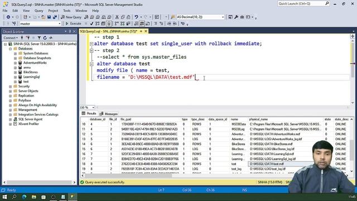The image size is (357, 201).
Task: Collapse the step 2 code outline block
Action: point(91,50)
